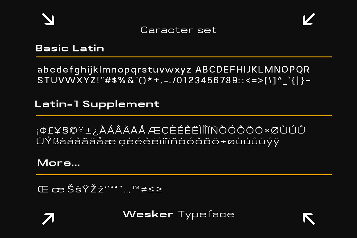This screenshot has height=238, width=357.
Task: Click the lowercase alphabet row
Action: [114, 70]
